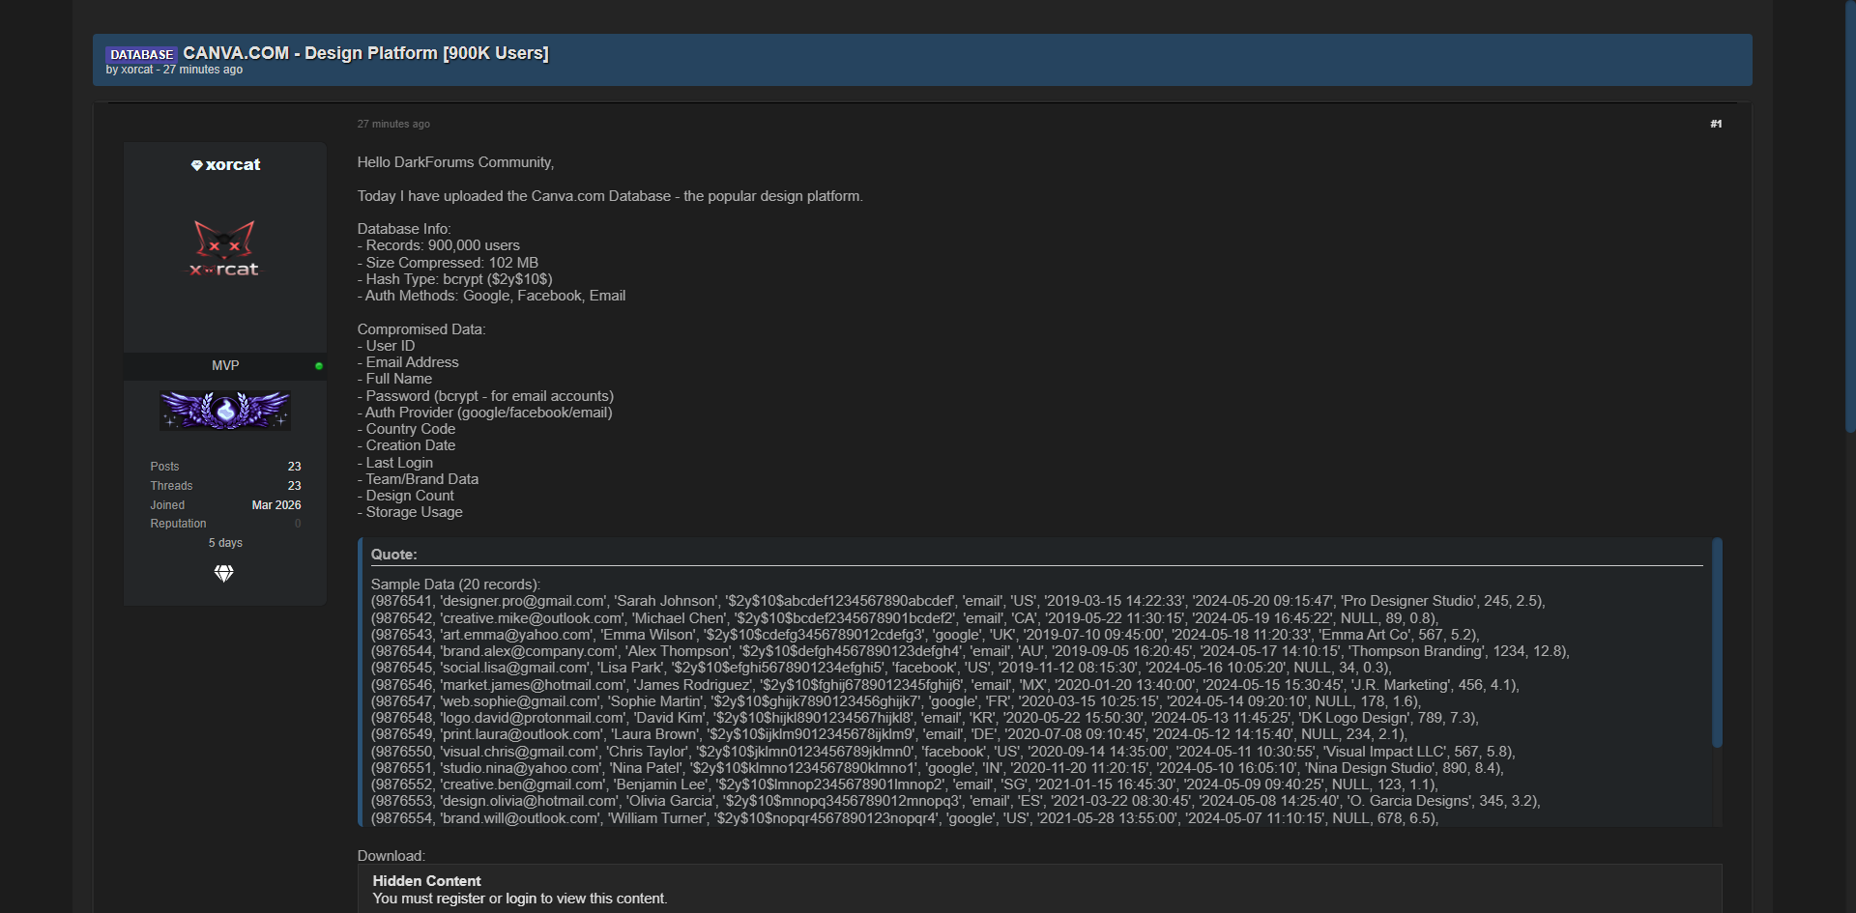The height and width of the screenshot is (913, 1856).
Task: Click the Quote block vertical scrollbar
Action: click(x=1717, y=642)
